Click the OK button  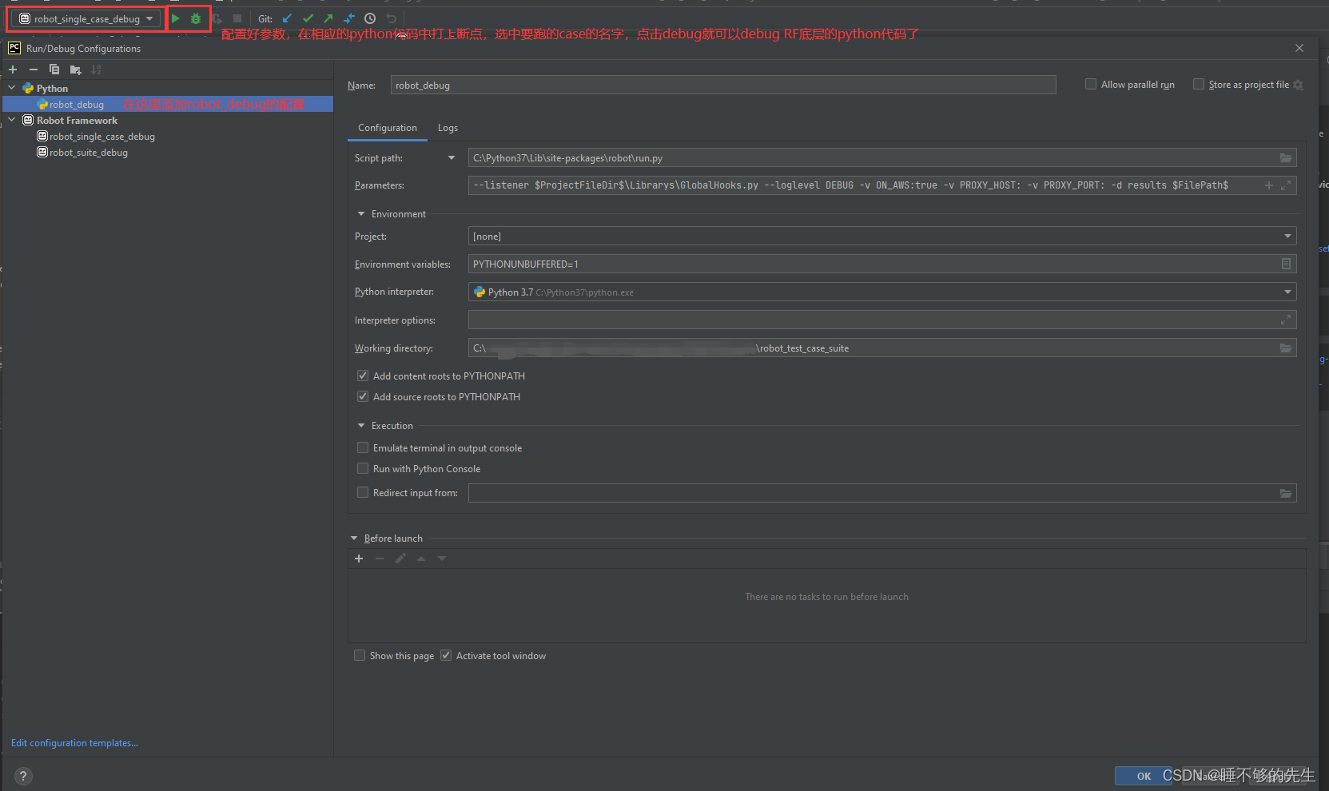[x=1143, y=775]
